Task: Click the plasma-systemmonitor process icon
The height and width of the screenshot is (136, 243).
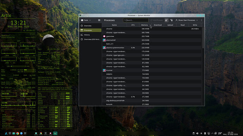Action: click(x=104, y=48)
